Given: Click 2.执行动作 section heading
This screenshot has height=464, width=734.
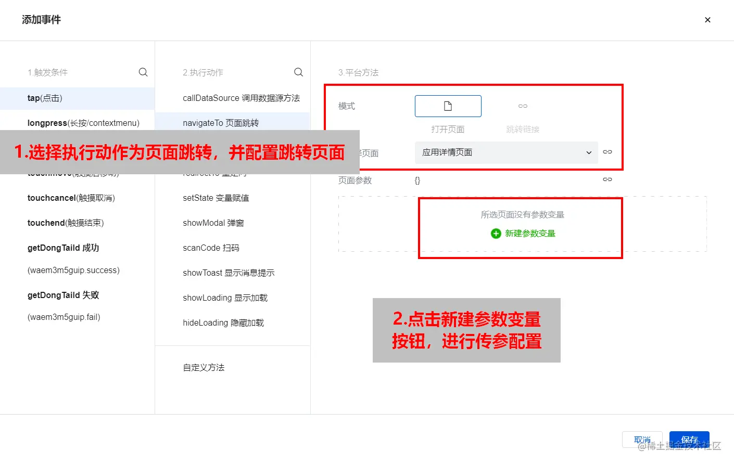Looking at the screenshot, I should [203, 73].
